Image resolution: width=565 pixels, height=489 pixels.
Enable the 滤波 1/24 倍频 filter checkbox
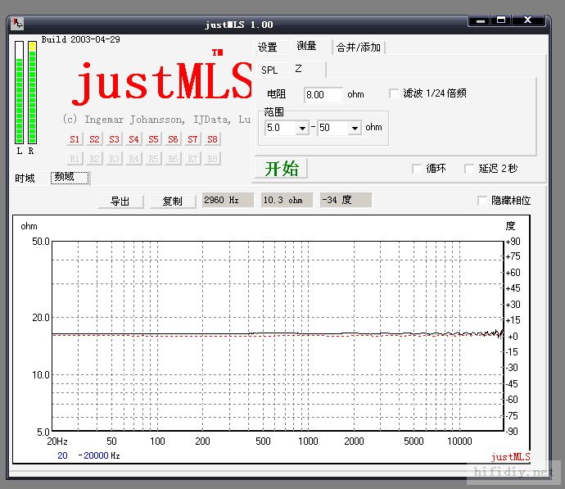tap(394, 94)
